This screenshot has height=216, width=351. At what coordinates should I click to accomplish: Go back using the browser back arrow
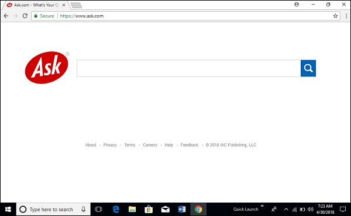[6, 16]
